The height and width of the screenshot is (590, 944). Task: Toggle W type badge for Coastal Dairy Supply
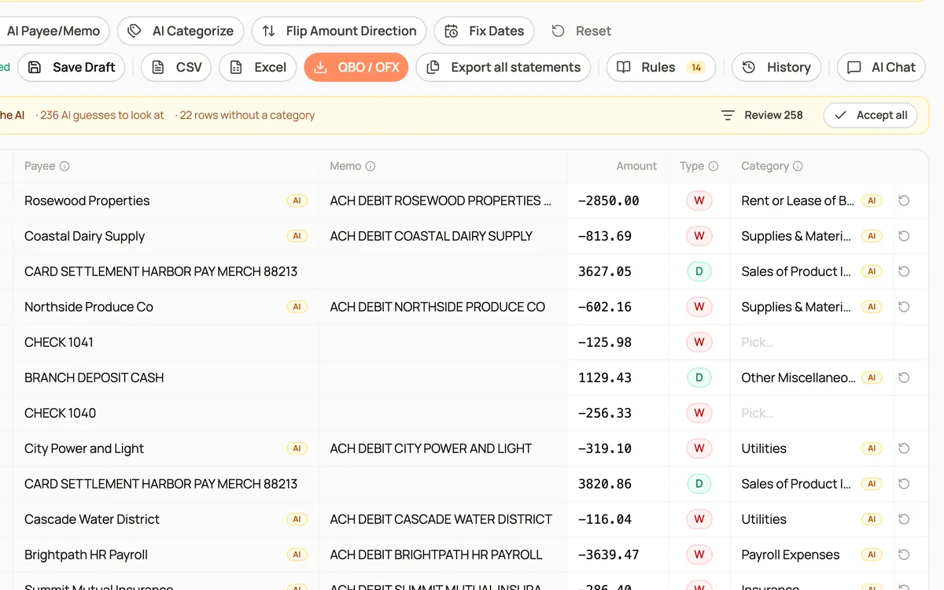699,236
